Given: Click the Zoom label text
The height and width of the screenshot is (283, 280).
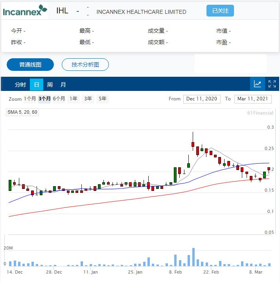Looking at the screenshot, I should click(x=15, y=99).
